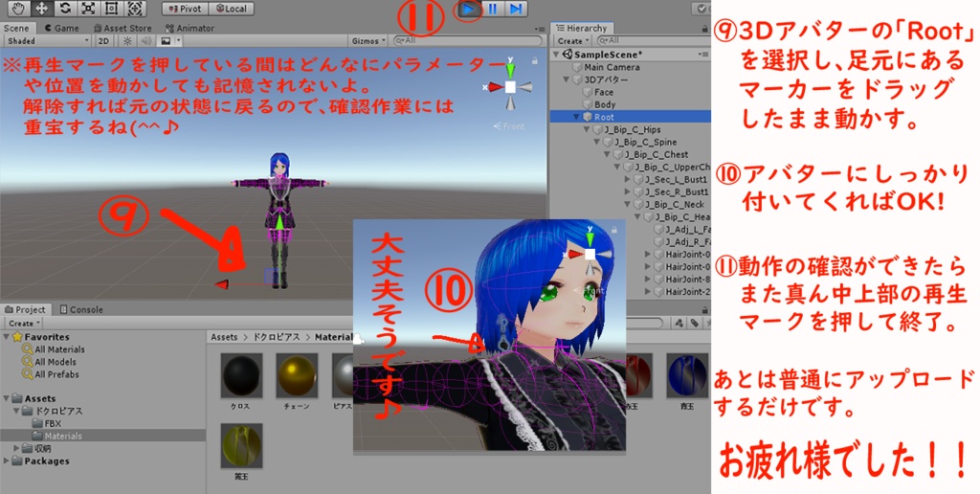Select the Rotate tool
The width and height of the screenshot is (980, 494).
point(65,8)
